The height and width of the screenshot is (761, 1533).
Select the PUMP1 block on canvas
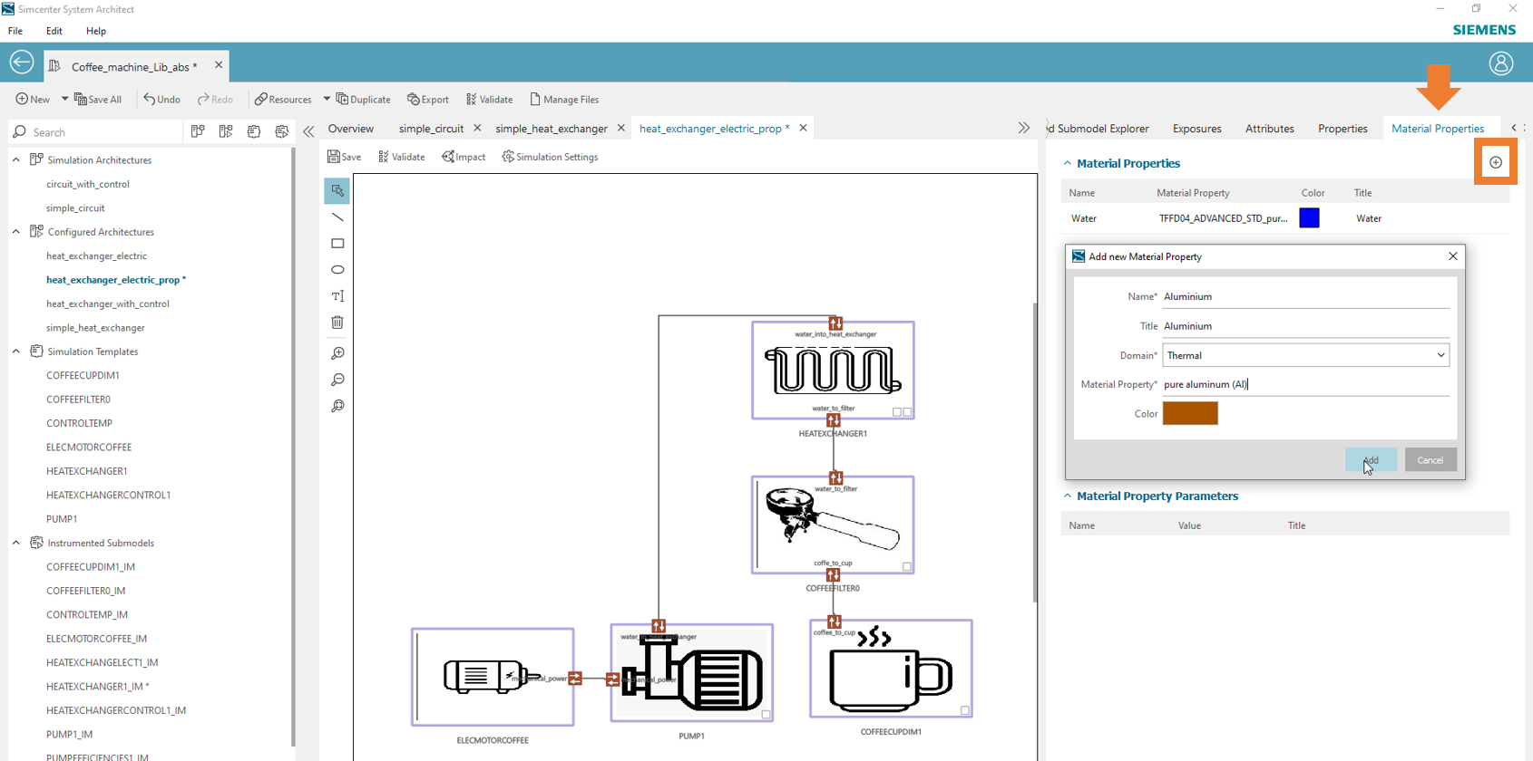coord(691,673)
